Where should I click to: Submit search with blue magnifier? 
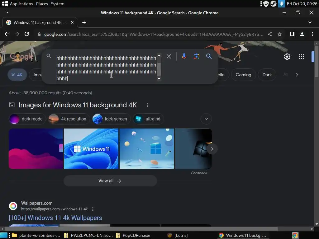[x=209, y=56]
